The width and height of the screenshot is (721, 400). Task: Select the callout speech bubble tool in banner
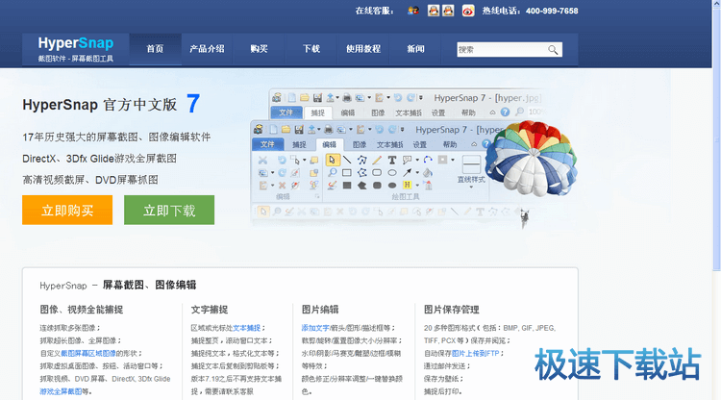pos(407,160)
